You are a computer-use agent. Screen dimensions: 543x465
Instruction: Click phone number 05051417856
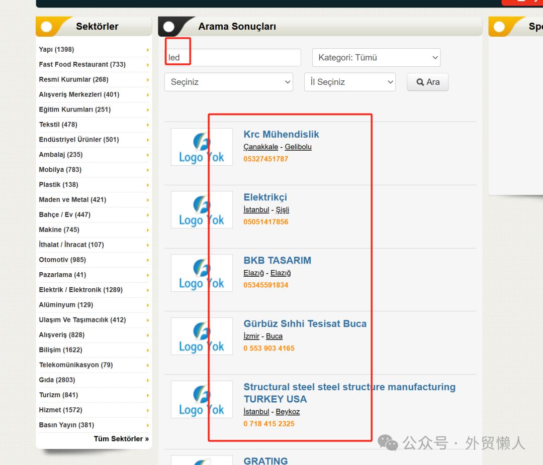coord(265,222)
